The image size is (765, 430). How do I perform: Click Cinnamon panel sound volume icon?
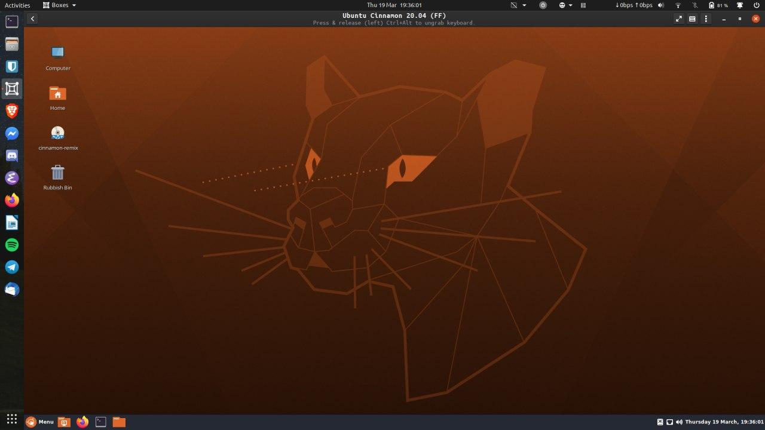click(x=679, y=422)
